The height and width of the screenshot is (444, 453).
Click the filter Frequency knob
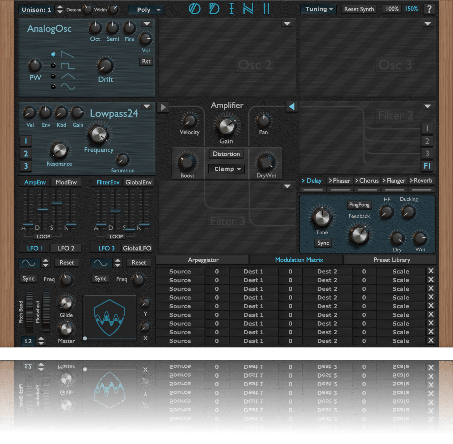click(99, 134)
